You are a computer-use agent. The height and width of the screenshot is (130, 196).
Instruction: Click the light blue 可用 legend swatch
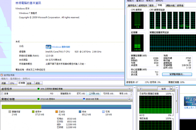click(104, 112)
